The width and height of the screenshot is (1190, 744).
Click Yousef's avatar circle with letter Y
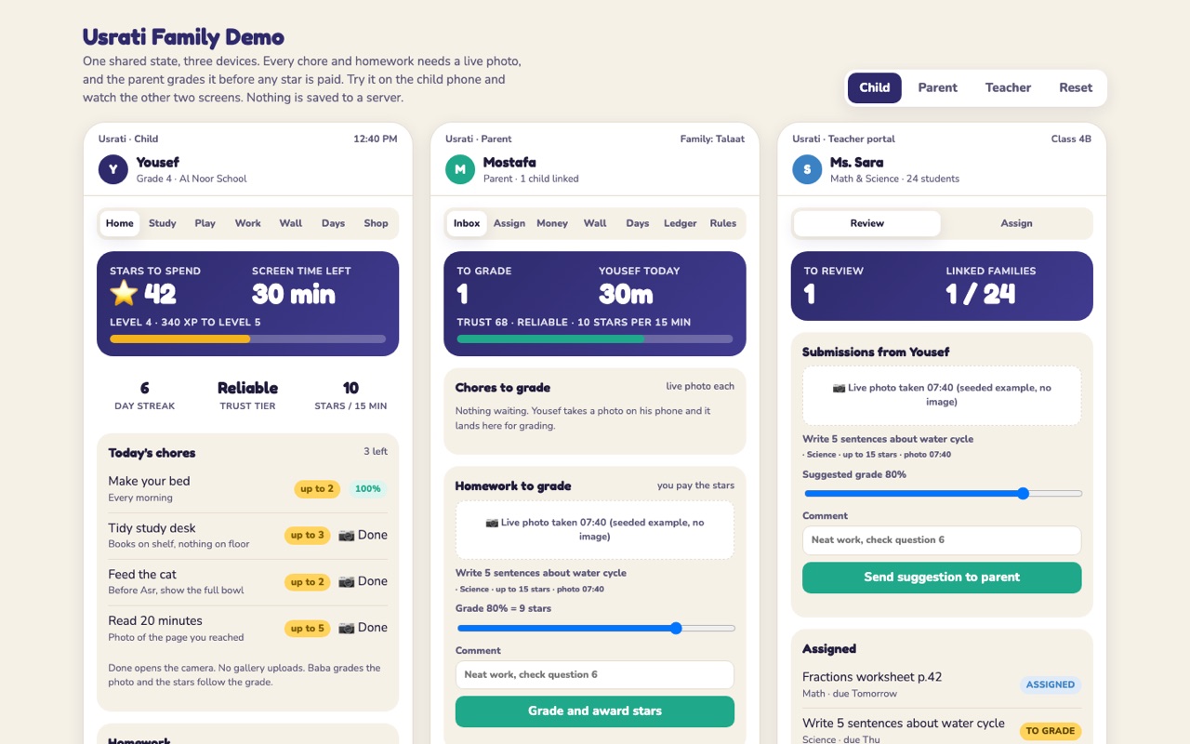point(113,169)
